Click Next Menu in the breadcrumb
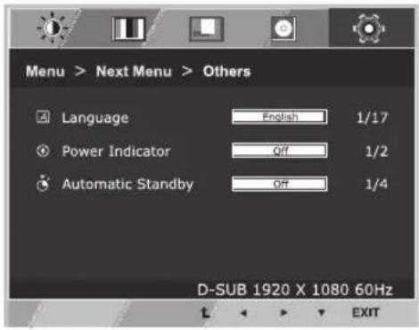Viewport: 419px width, 330px height. click(134, 71)
